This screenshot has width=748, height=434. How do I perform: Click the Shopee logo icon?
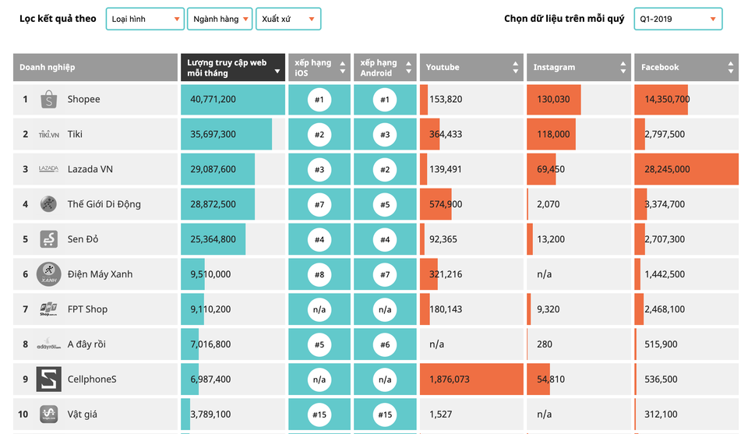(48, 99)
